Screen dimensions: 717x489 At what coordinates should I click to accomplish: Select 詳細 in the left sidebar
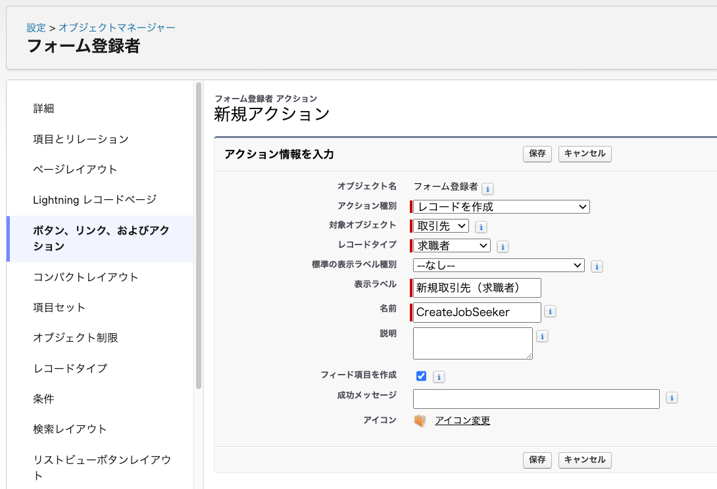point(43,108)
